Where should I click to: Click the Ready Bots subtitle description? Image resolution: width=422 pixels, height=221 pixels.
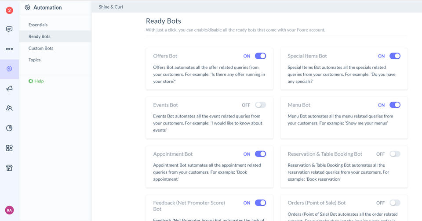click(236, 30)
